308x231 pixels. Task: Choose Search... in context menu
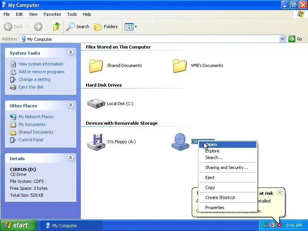click(x=228, y=157)
